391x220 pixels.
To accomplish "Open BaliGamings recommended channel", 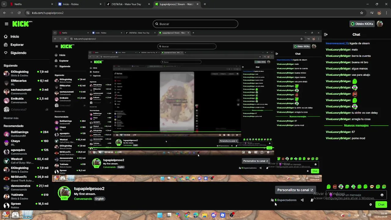I will point(26,134).
